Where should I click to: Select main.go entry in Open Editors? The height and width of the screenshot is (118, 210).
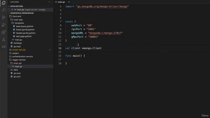point(30,10)
